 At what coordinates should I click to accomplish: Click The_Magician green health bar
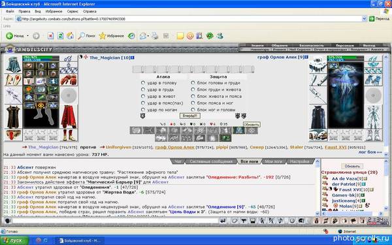pos(41,57)
